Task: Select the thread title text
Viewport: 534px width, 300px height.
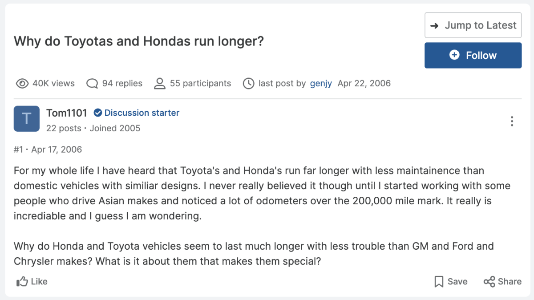Action: coord(139,41)
